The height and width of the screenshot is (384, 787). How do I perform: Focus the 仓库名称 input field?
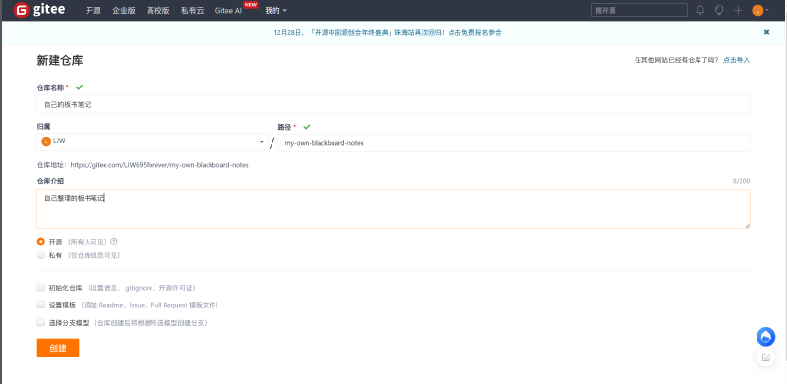(393, 104)
